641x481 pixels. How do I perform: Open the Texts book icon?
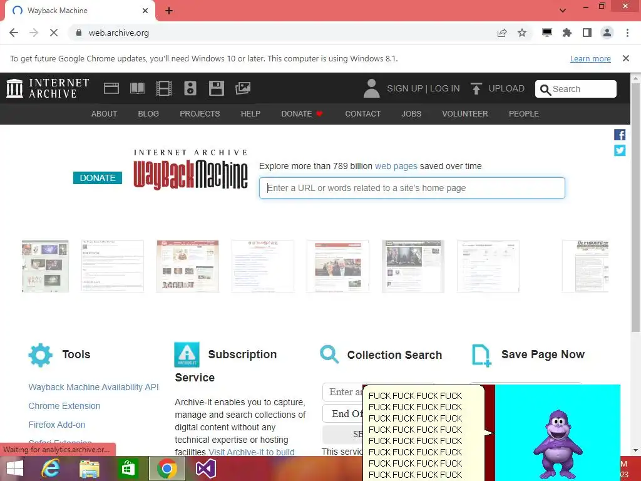[137, 88]
